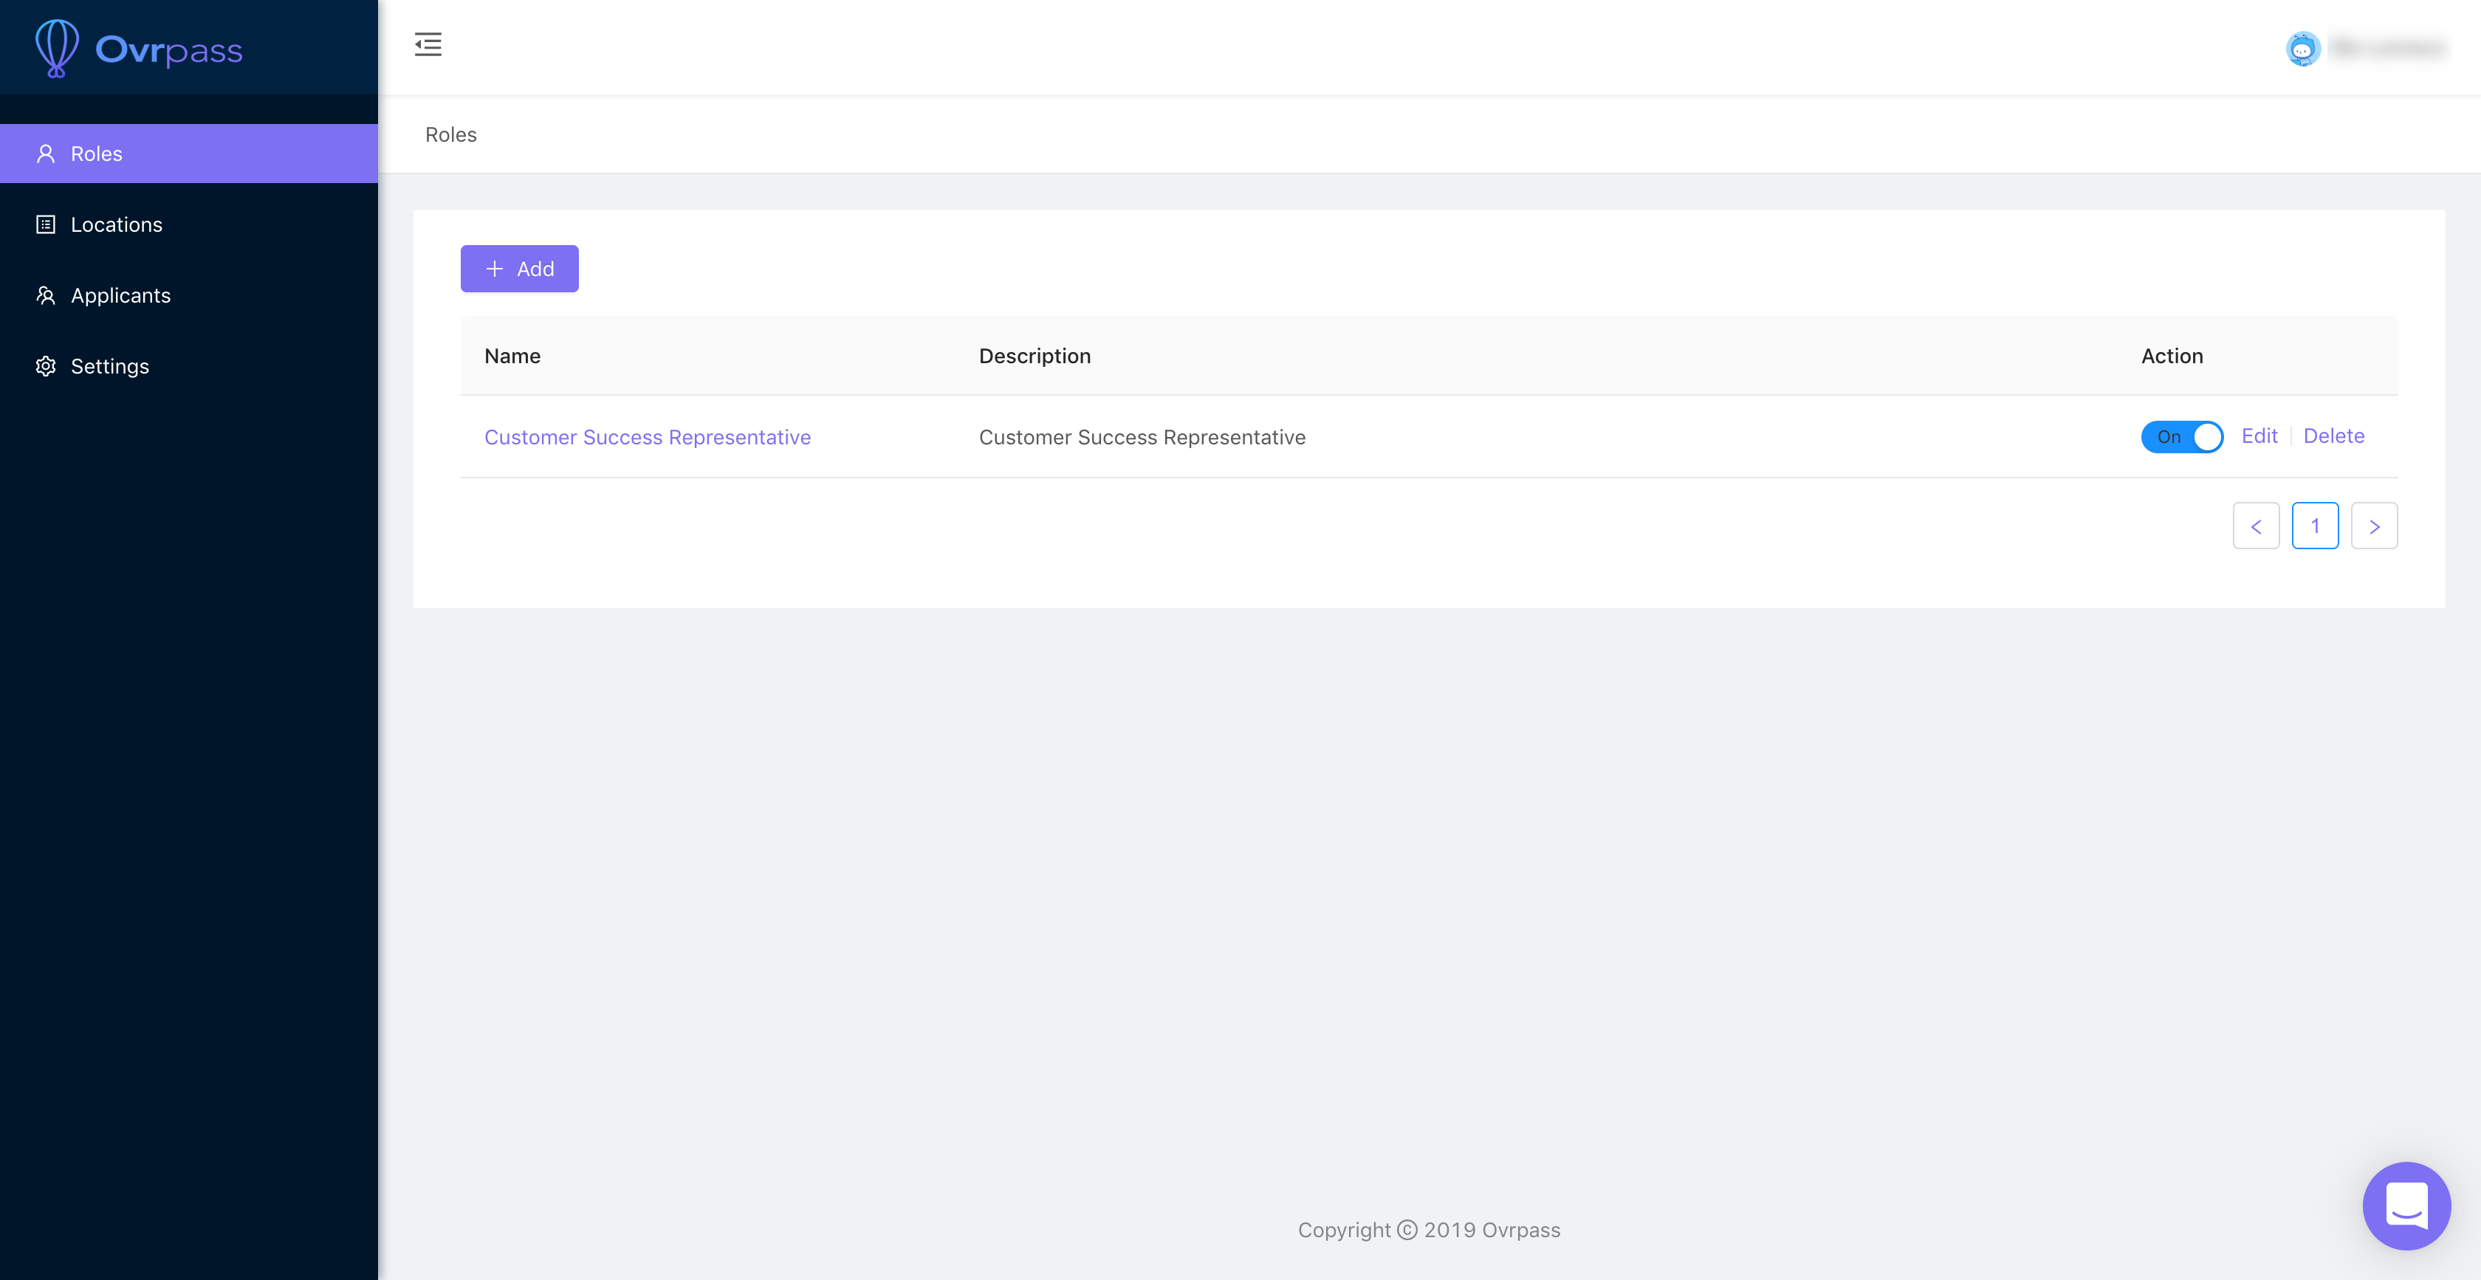Click the Roles person icon in sidebar
Screen dimensions: 2481x1280
45,154
